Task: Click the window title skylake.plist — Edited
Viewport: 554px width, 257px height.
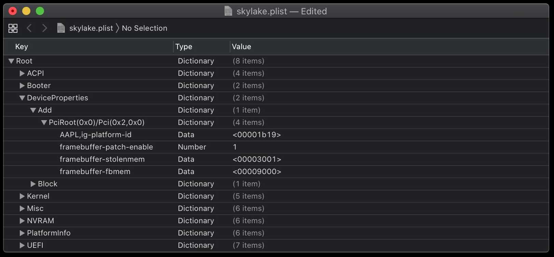Action: (282, 11)
